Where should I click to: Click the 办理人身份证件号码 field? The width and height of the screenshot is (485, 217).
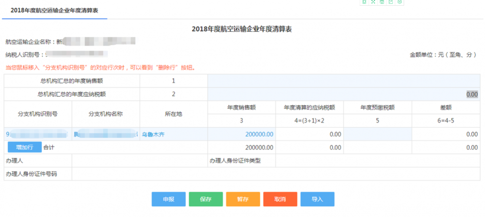(276, 174)
